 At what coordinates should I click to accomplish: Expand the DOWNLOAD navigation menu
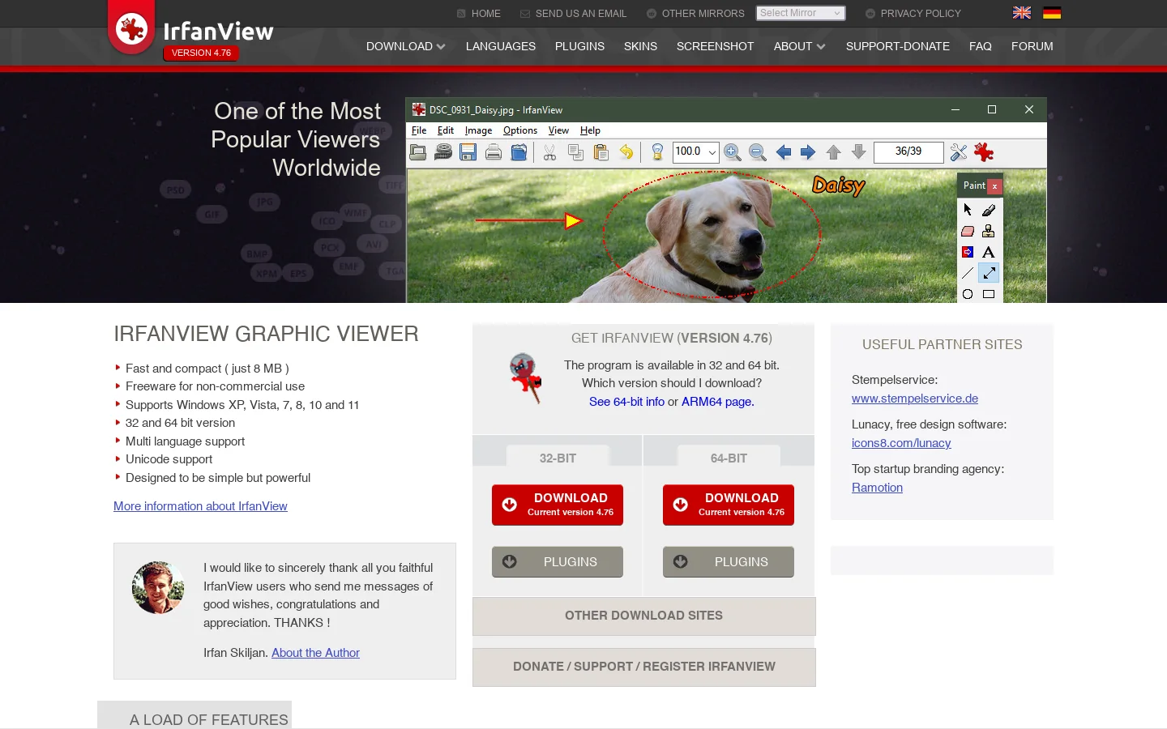[x=405, y=46]
